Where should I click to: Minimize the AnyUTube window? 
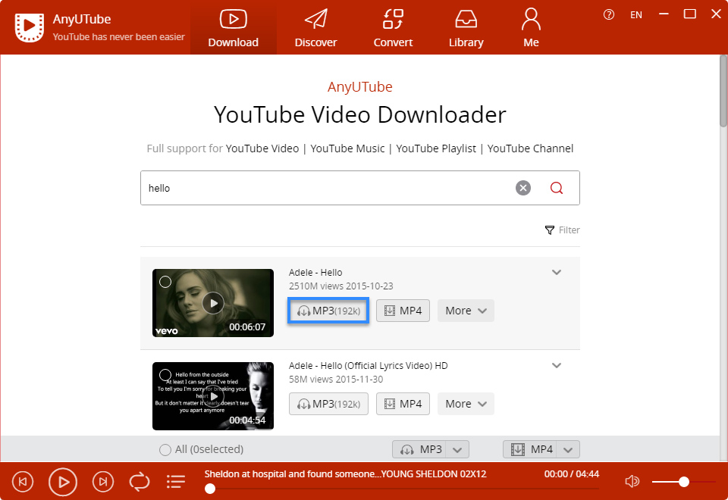click(x=664, y=14)
